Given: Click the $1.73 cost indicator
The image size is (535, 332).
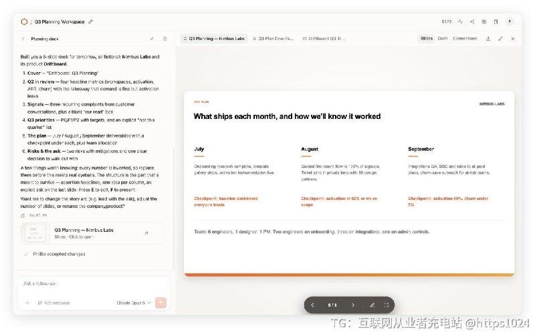Looking at the screenshot, I should (x=446, y=21).
